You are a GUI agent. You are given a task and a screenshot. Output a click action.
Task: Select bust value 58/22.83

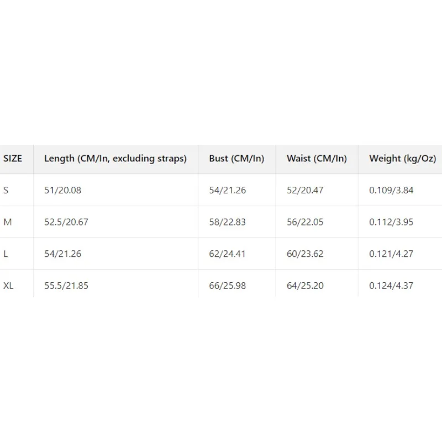(227, 222)
